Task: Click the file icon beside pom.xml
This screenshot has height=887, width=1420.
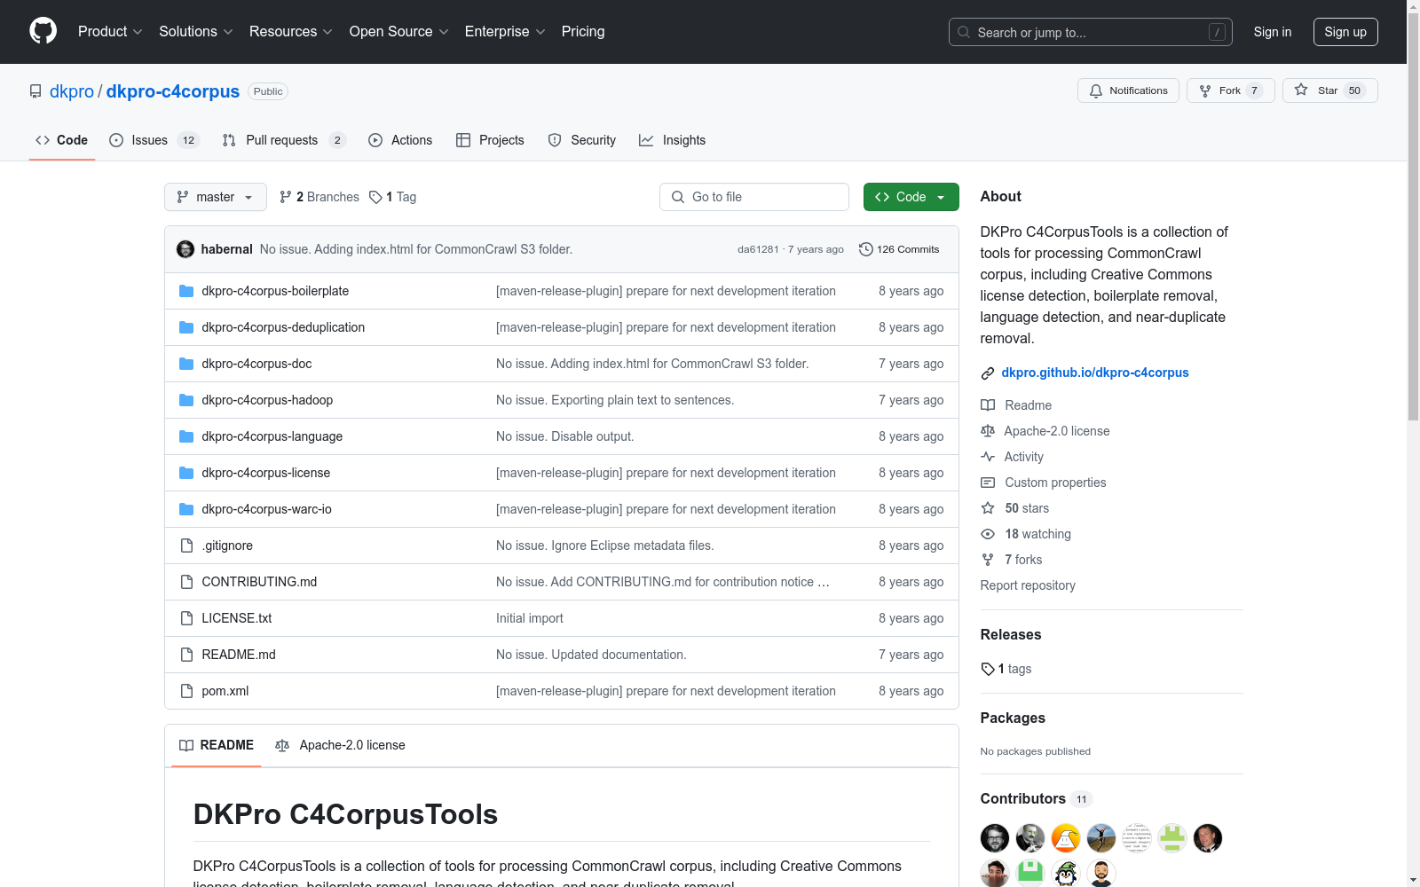Action: tap(186, 691)
